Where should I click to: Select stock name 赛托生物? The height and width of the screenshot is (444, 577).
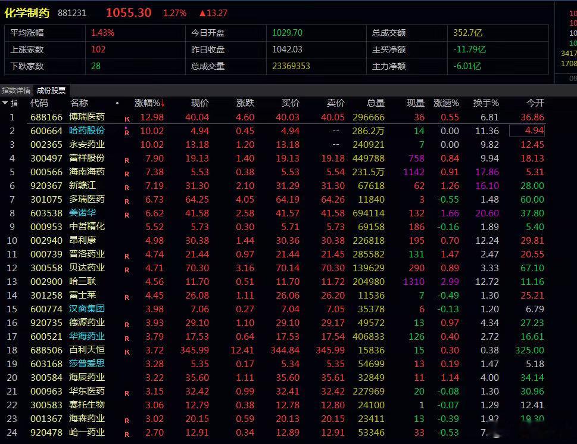[87, 405]
